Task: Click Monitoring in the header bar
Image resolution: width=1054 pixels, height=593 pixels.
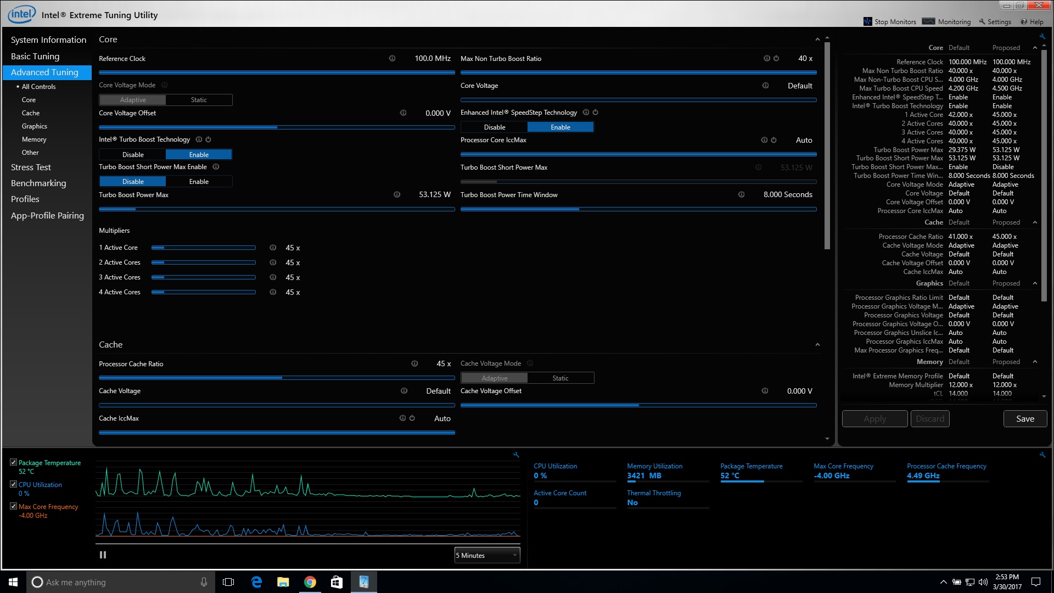Action: (x=947, y=21)
